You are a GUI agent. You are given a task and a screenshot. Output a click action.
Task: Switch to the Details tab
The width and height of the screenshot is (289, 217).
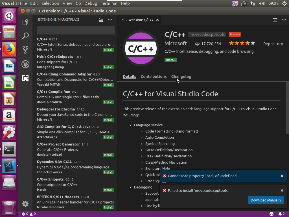pyautogui.click(x=129, y=77)
